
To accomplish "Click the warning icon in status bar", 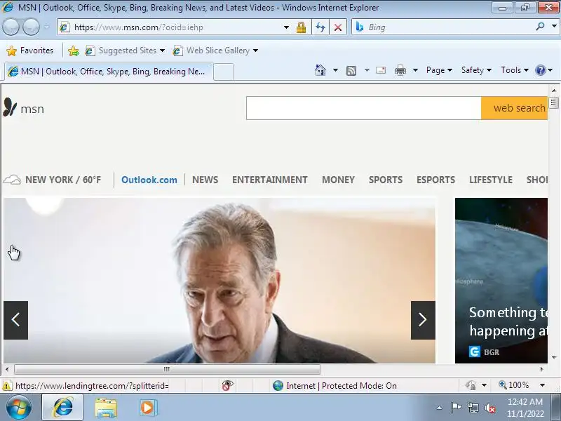I will [x=6, y=385].
